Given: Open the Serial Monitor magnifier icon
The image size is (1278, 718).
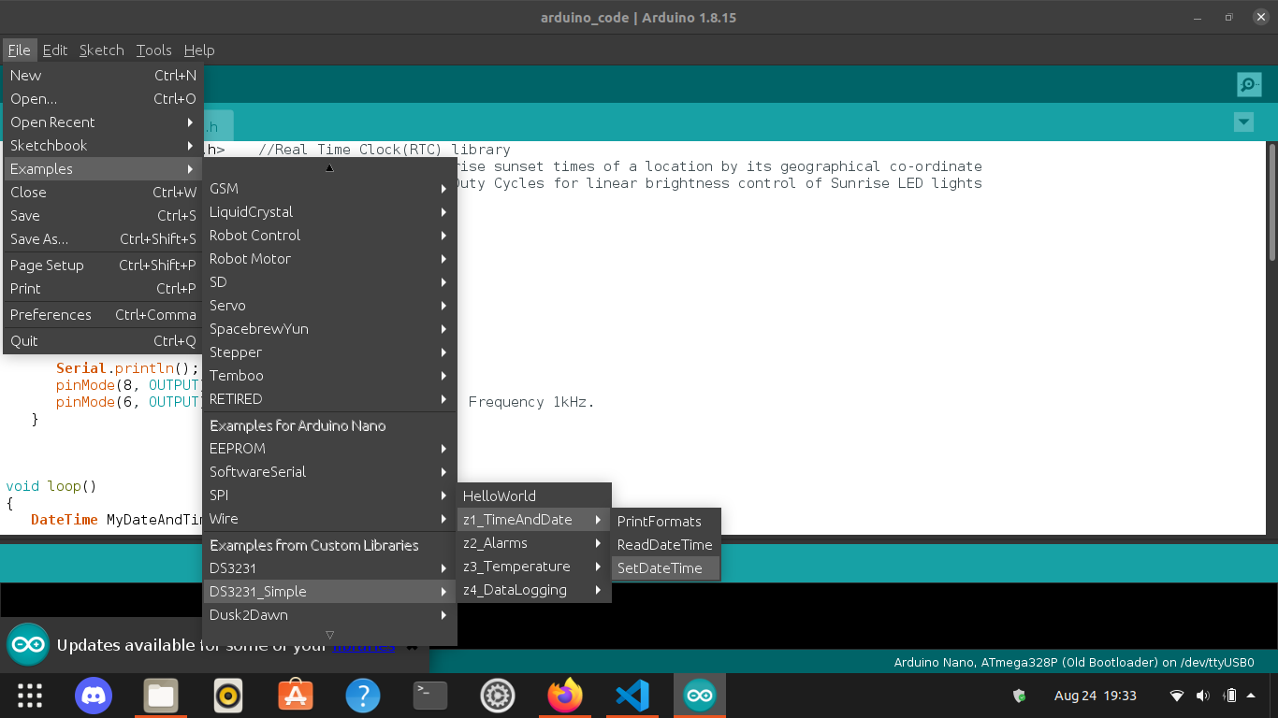Looking at the screenshot, I should click(x=1249, y=85).
